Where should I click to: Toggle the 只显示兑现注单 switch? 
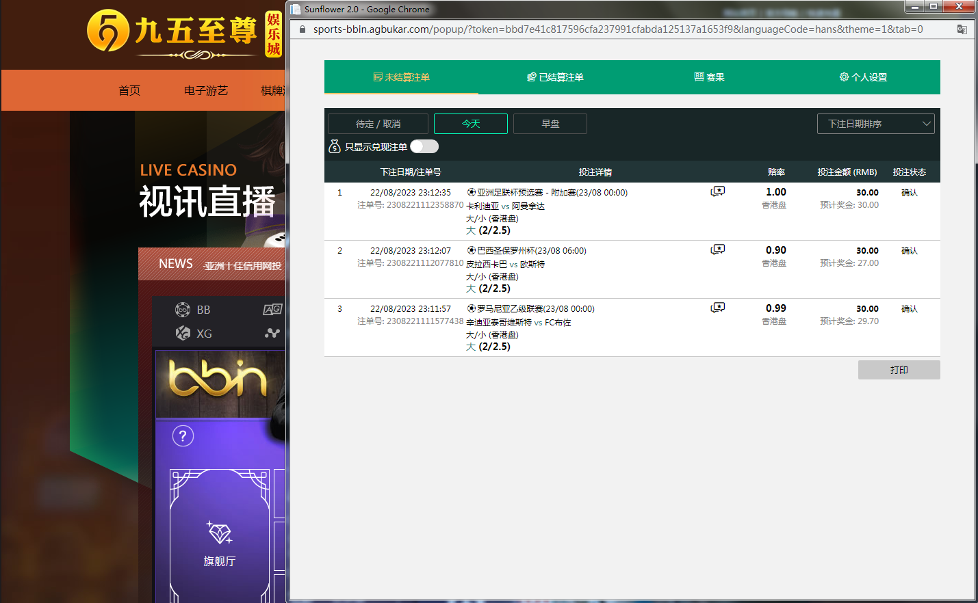coord(424,146)
